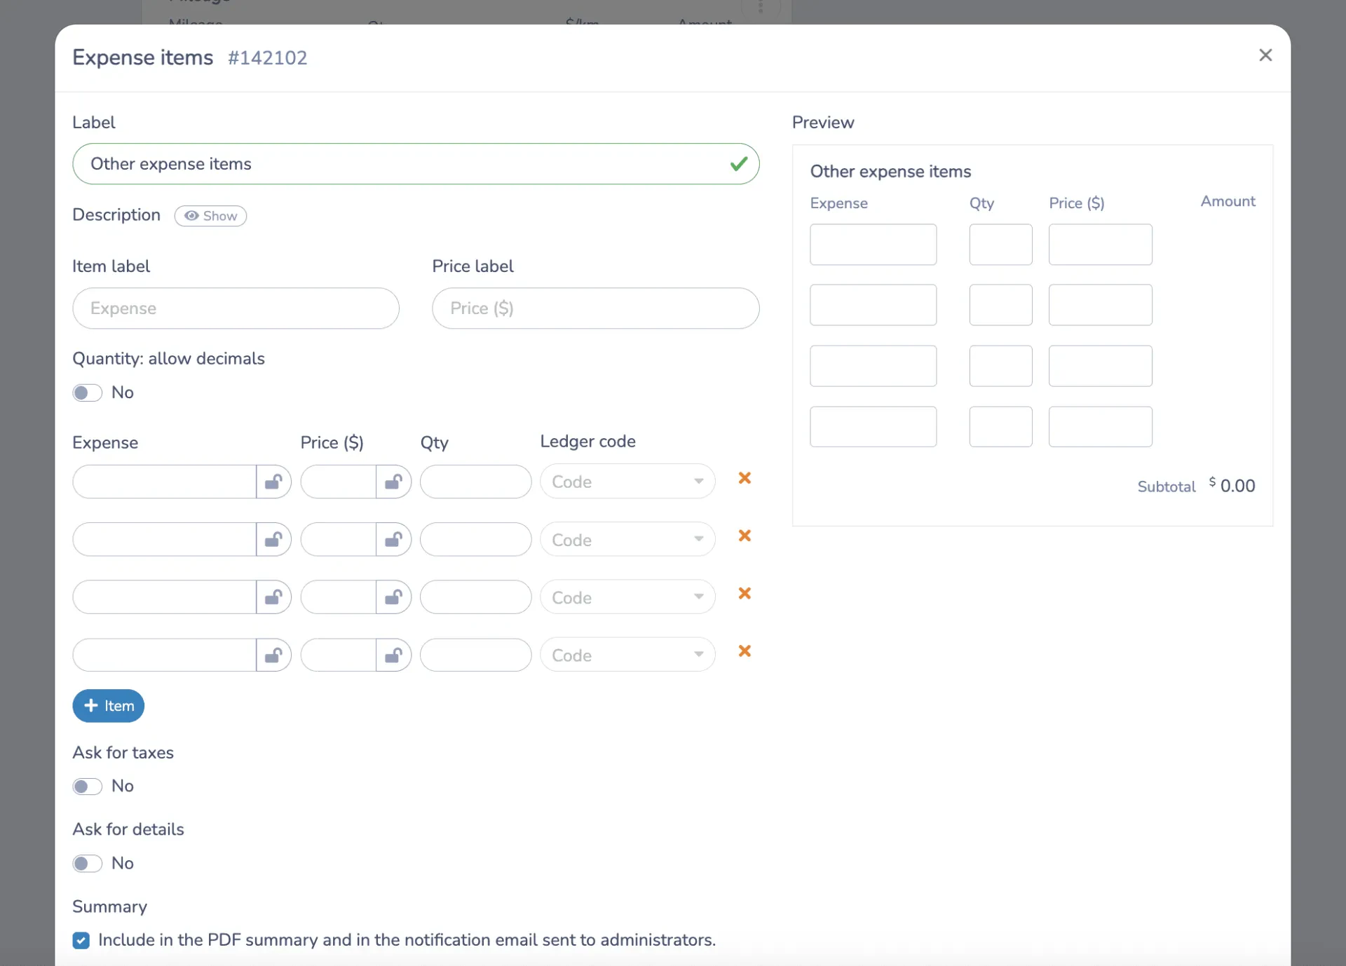This screenshot has width=1346, height=966.
Task: Delete the second expense item row
Action: tap(745, 536)
